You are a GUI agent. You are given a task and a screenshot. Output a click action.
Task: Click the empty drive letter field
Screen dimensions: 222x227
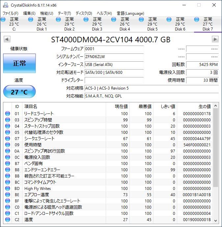pos(114,80)
